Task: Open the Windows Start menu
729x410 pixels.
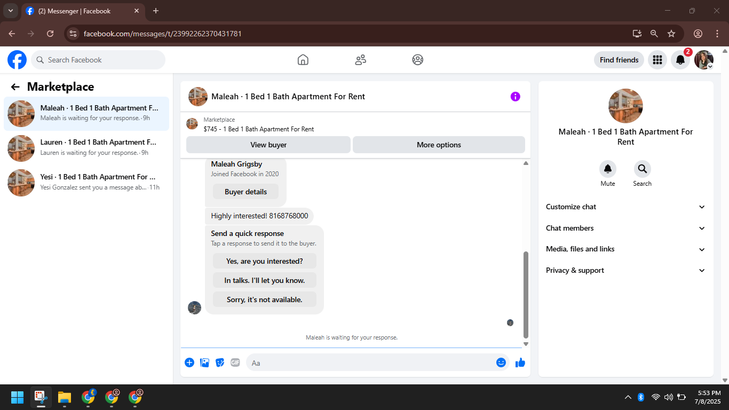Action: 18,397
